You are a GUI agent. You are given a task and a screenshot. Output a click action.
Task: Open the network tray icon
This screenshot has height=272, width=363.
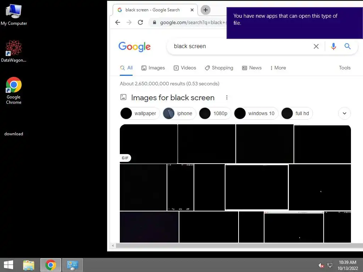coord(329,265)
